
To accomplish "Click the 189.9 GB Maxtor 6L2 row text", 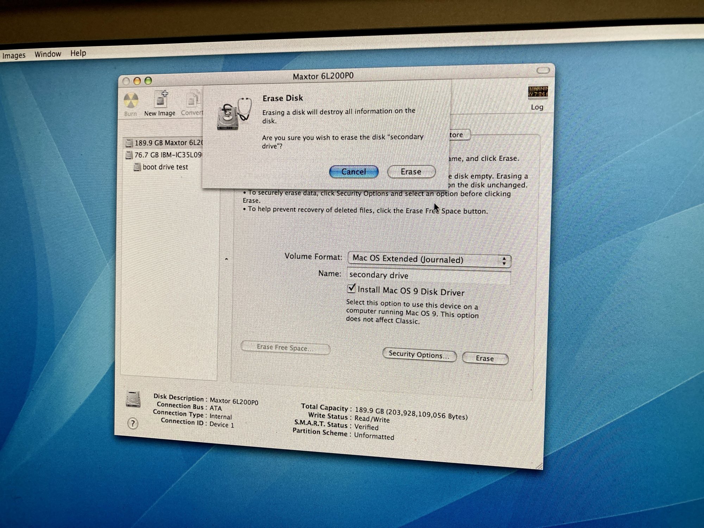I will (x=169, y=143).
